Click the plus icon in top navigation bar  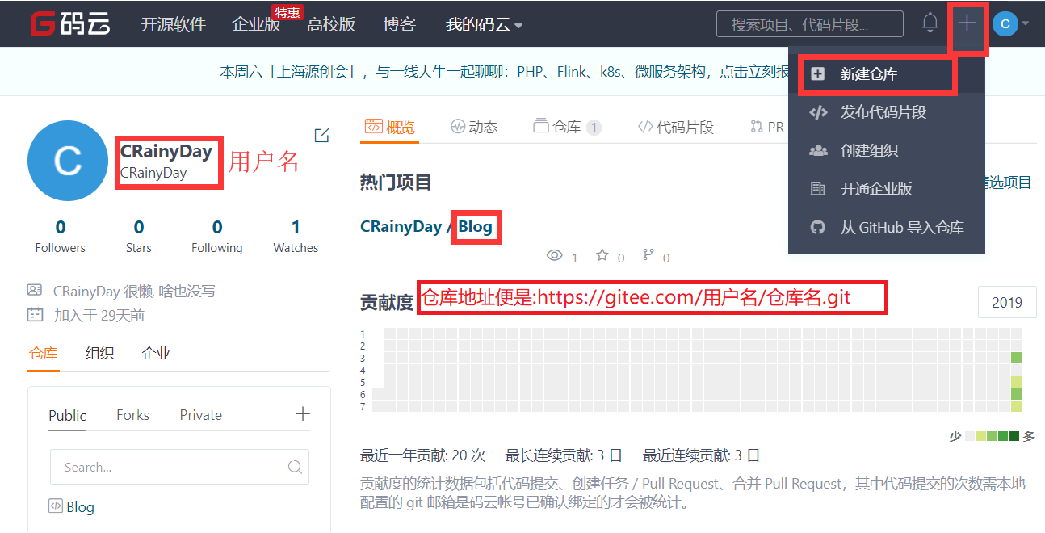coord(967,23)
